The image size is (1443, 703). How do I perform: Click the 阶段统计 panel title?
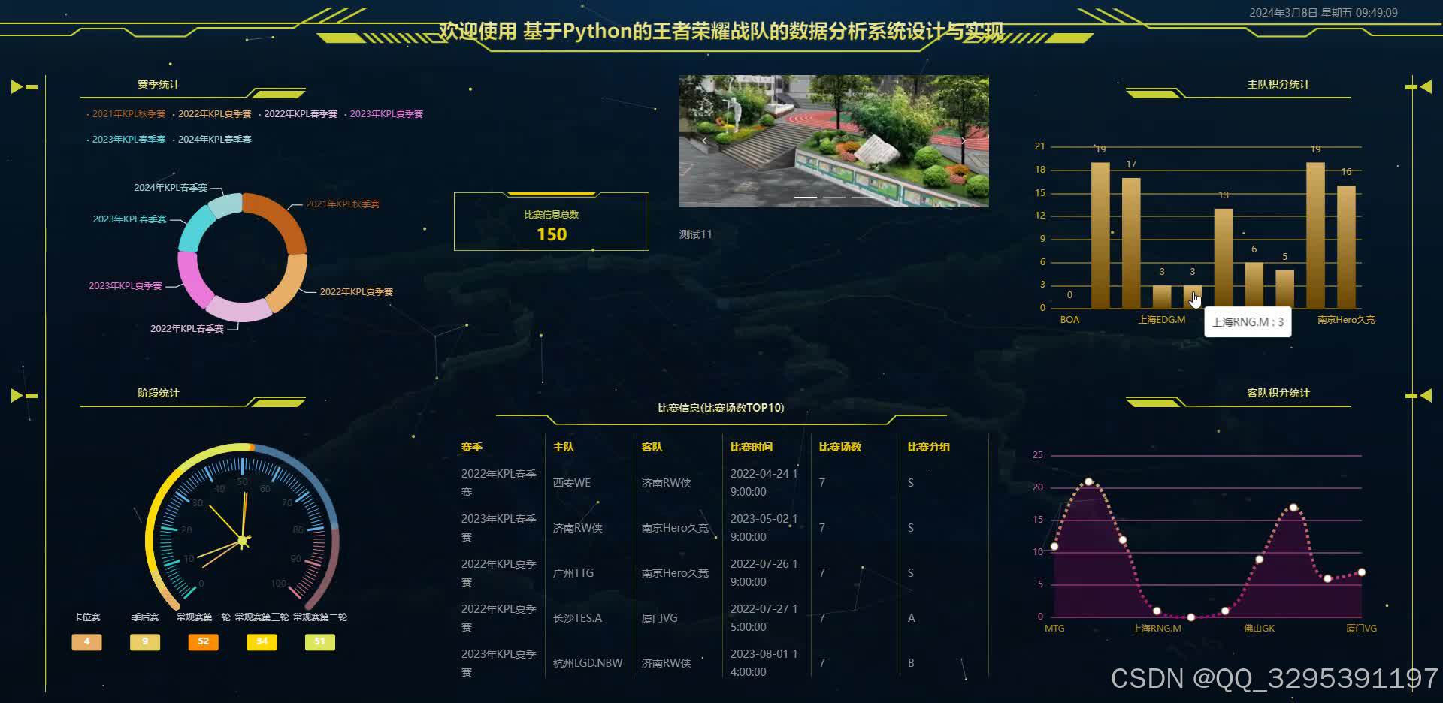click(x=159, y=393)
